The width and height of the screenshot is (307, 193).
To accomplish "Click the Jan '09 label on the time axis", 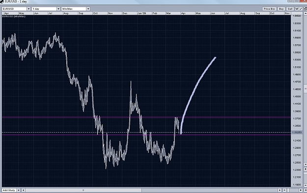I will pyautogui.click(x=142, y=13).
